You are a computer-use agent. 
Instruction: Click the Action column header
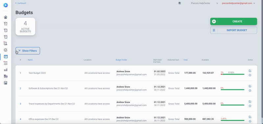click(x=250, y=60)
